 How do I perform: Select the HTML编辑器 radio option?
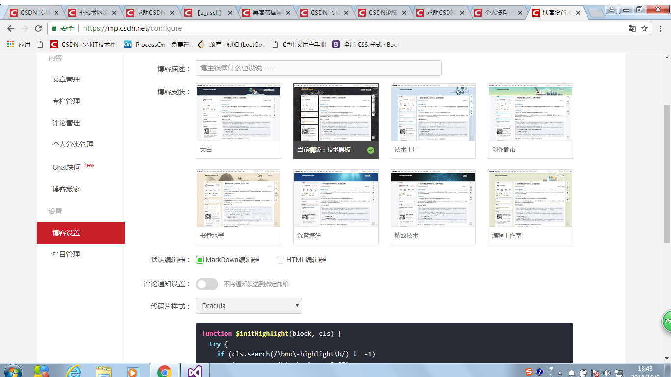coord(280,260)
